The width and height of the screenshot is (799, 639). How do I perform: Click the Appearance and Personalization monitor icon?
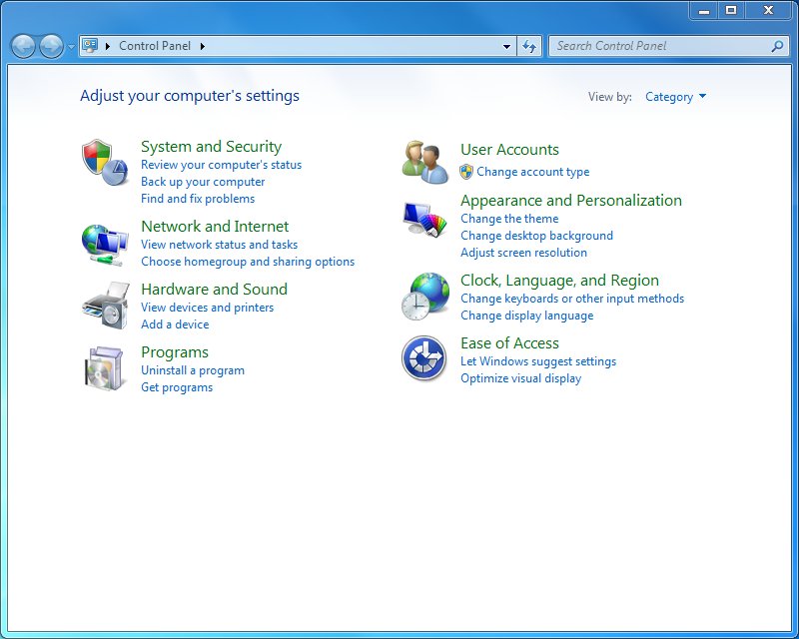pyautogui.click(x=425, y=220)
